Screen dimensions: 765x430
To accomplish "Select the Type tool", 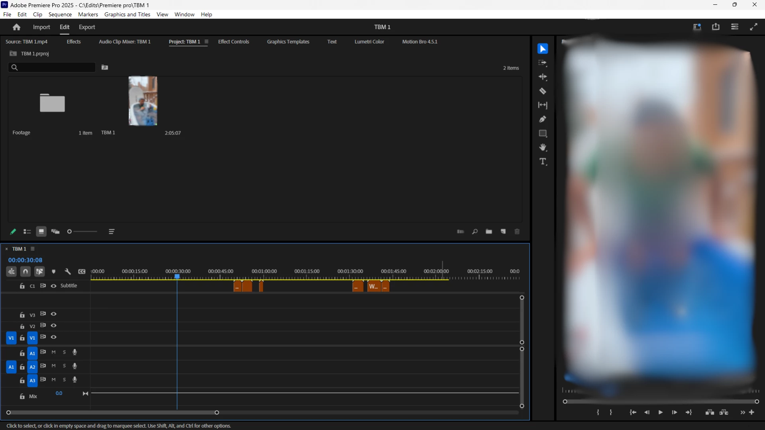I will pyautogui.click(x=543, y=162).
